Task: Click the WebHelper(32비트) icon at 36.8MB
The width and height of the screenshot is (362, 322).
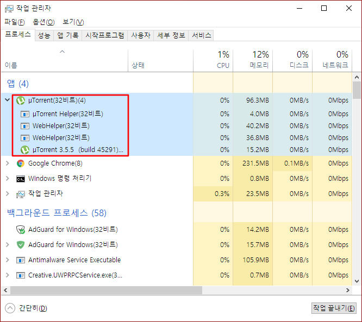Action: click(x=25, y=138)
